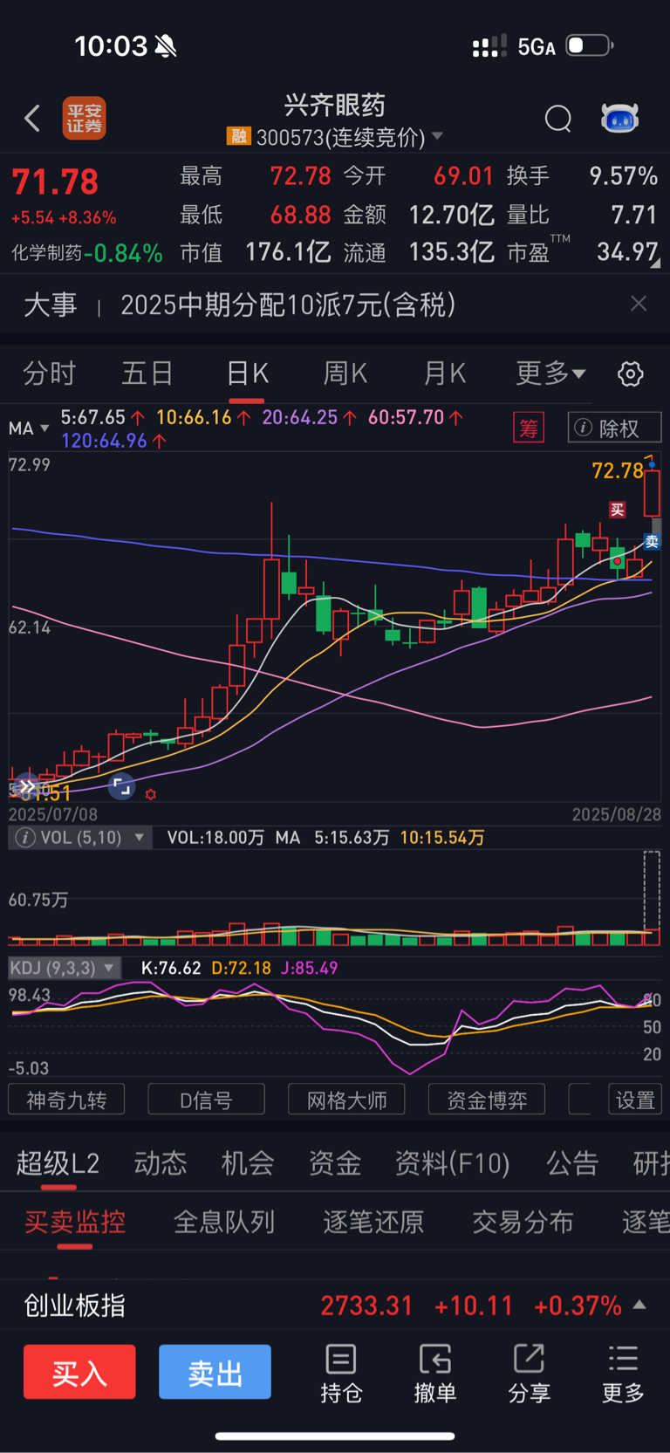Open VOL indicator info icon

[x=25, y=838]
